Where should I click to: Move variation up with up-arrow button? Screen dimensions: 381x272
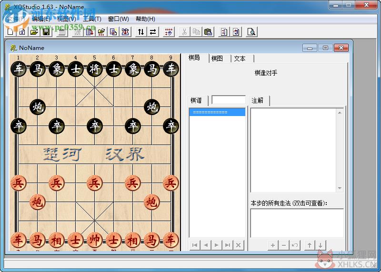coord(310,245)
